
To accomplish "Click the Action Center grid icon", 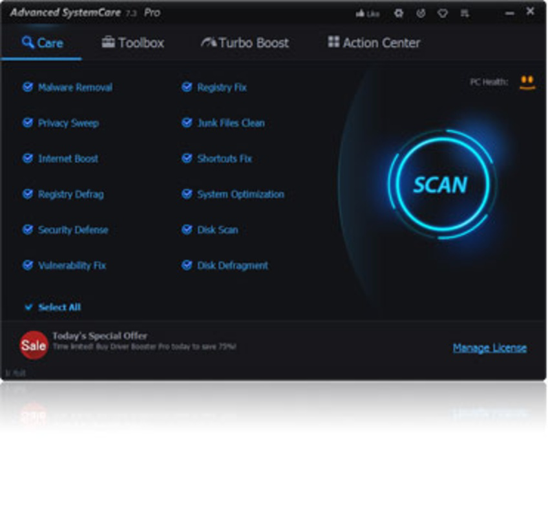I will point(333,41).
